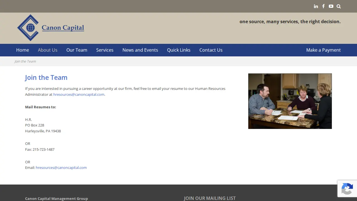357x201 pixels.
Task: Open the News and Events menu
Action: point(140,50)
